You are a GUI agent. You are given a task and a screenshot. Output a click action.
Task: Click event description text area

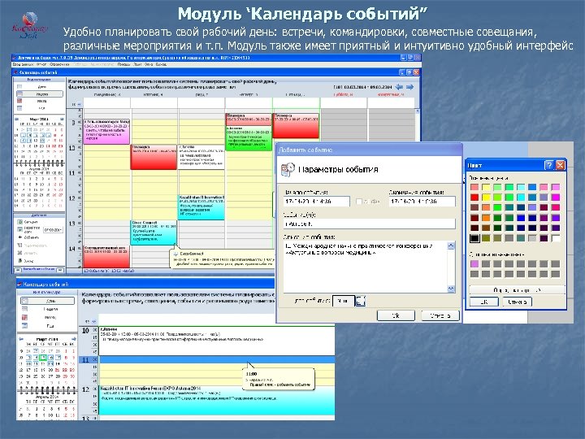[366, 267]
